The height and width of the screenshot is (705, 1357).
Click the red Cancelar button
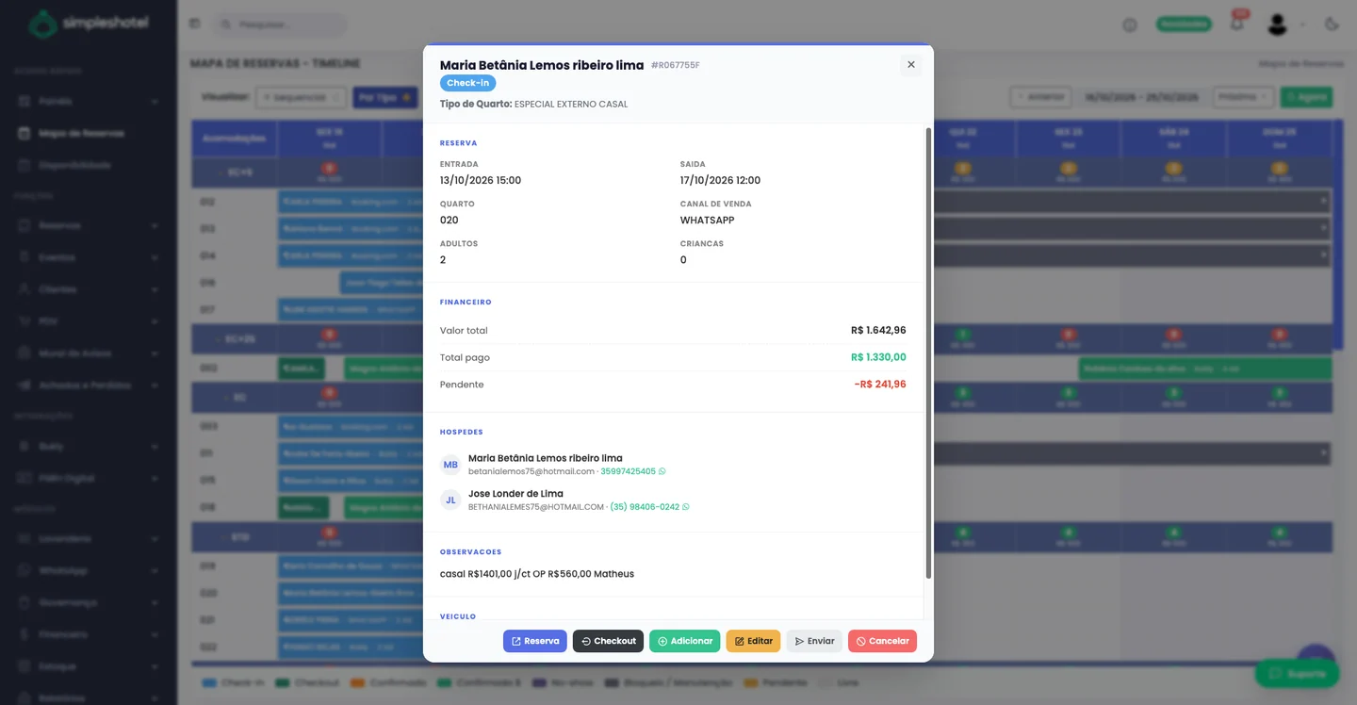[882, 641]
